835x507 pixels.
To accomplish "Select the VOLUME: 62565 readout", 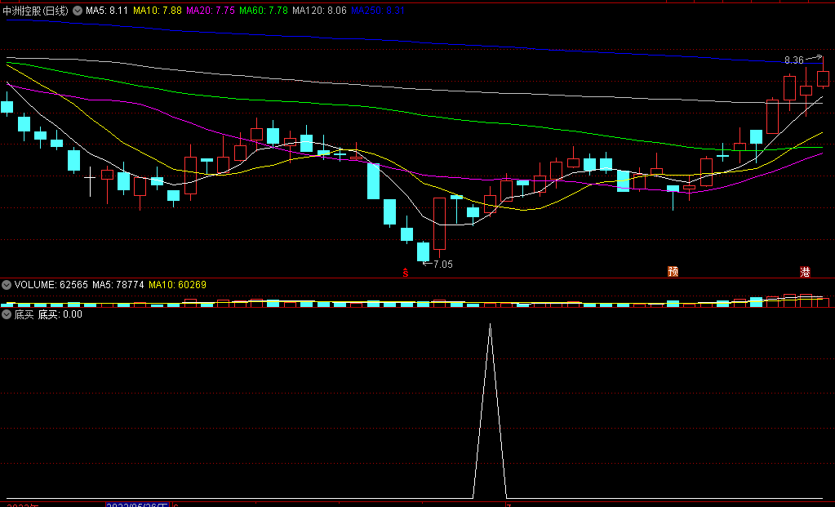I will [x=51, y=285].
